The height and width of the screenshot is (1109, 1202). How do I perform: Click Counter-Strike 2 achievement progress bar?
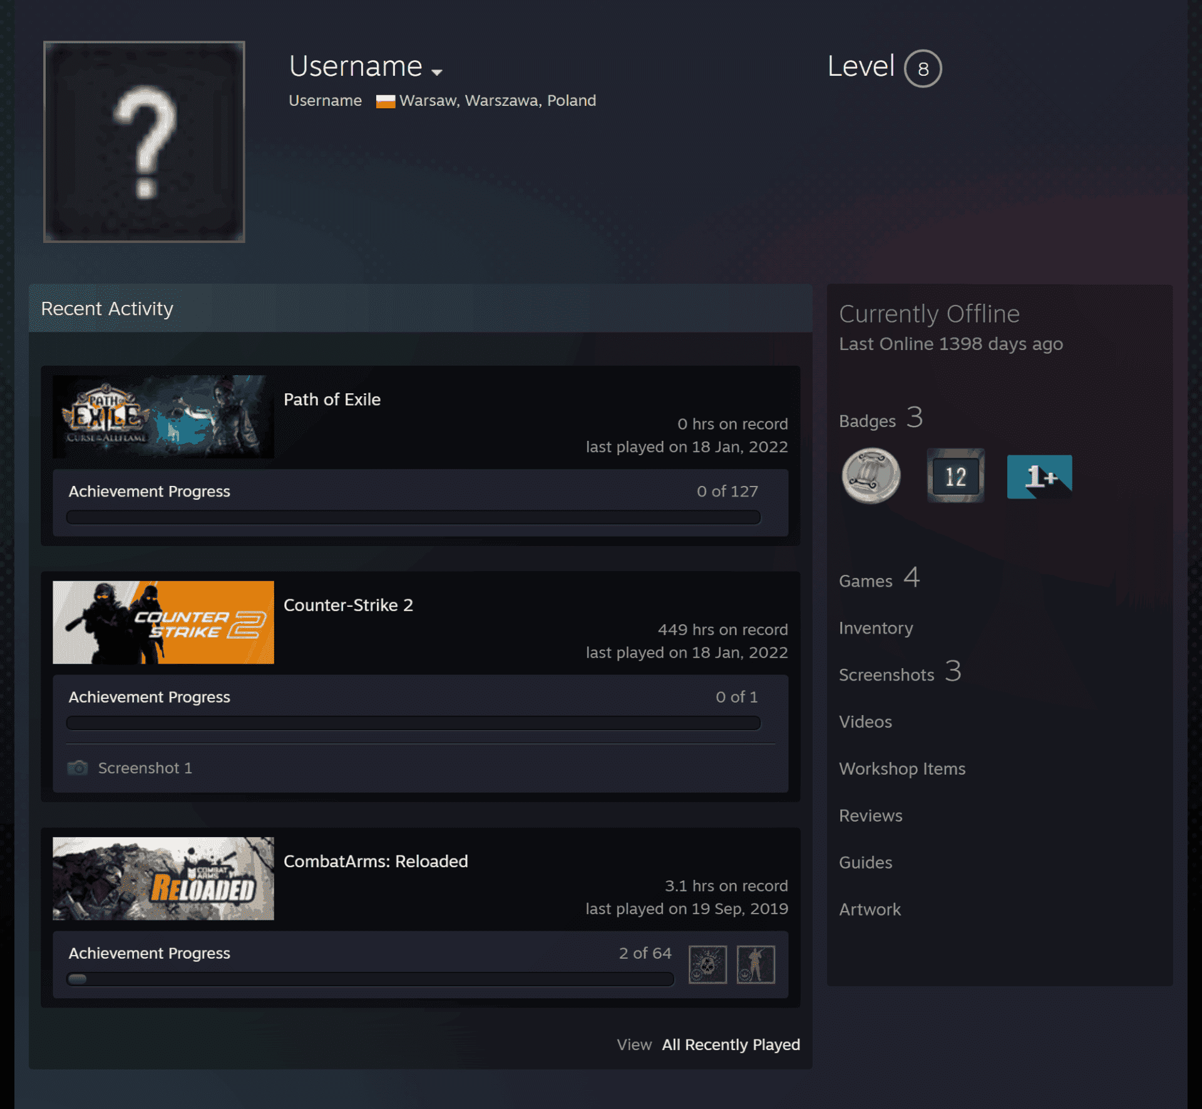[x=413, y=723]
